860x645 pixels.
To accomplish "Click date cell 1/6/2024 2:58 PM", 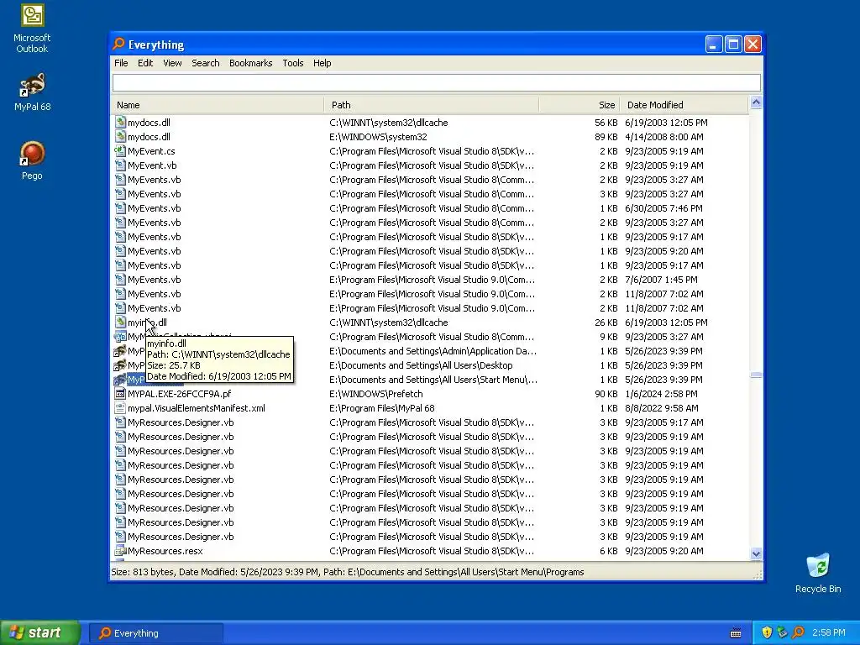I will pos(662,394).
